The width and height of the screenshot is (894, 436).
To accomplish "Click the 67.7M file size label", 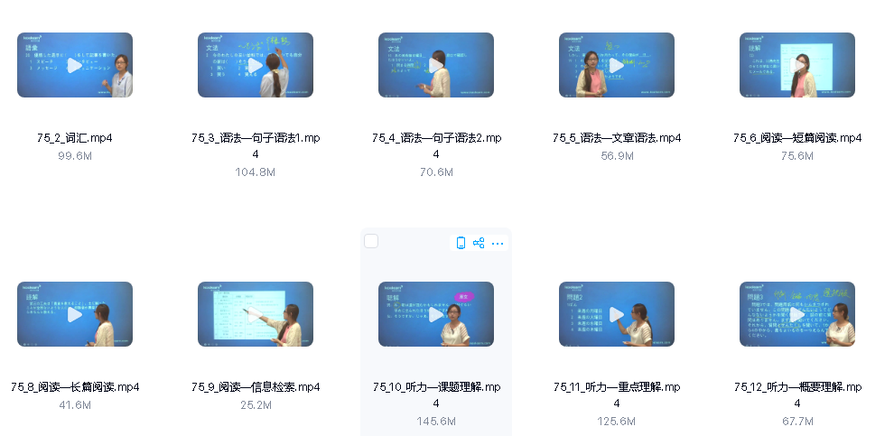I will tap(797, 422).
